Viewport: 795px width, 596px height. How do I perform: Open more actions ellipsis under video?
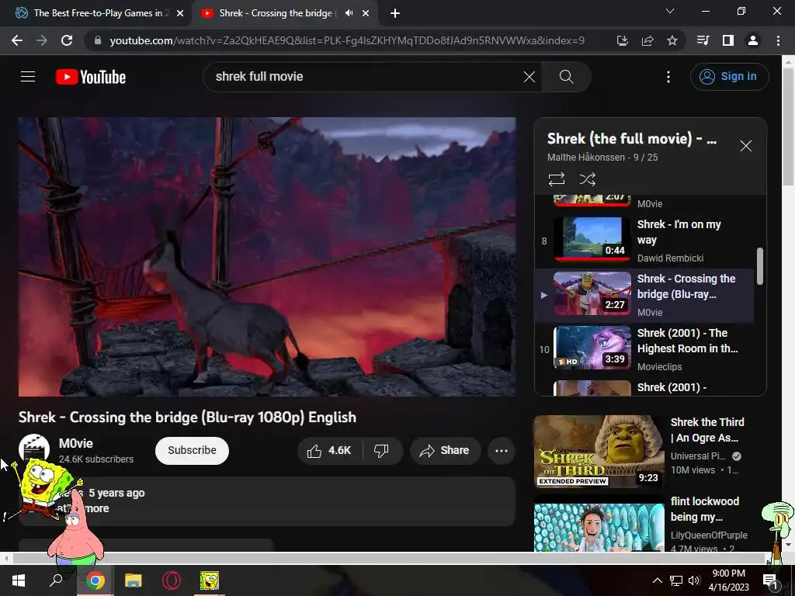(x=501, y=451)
